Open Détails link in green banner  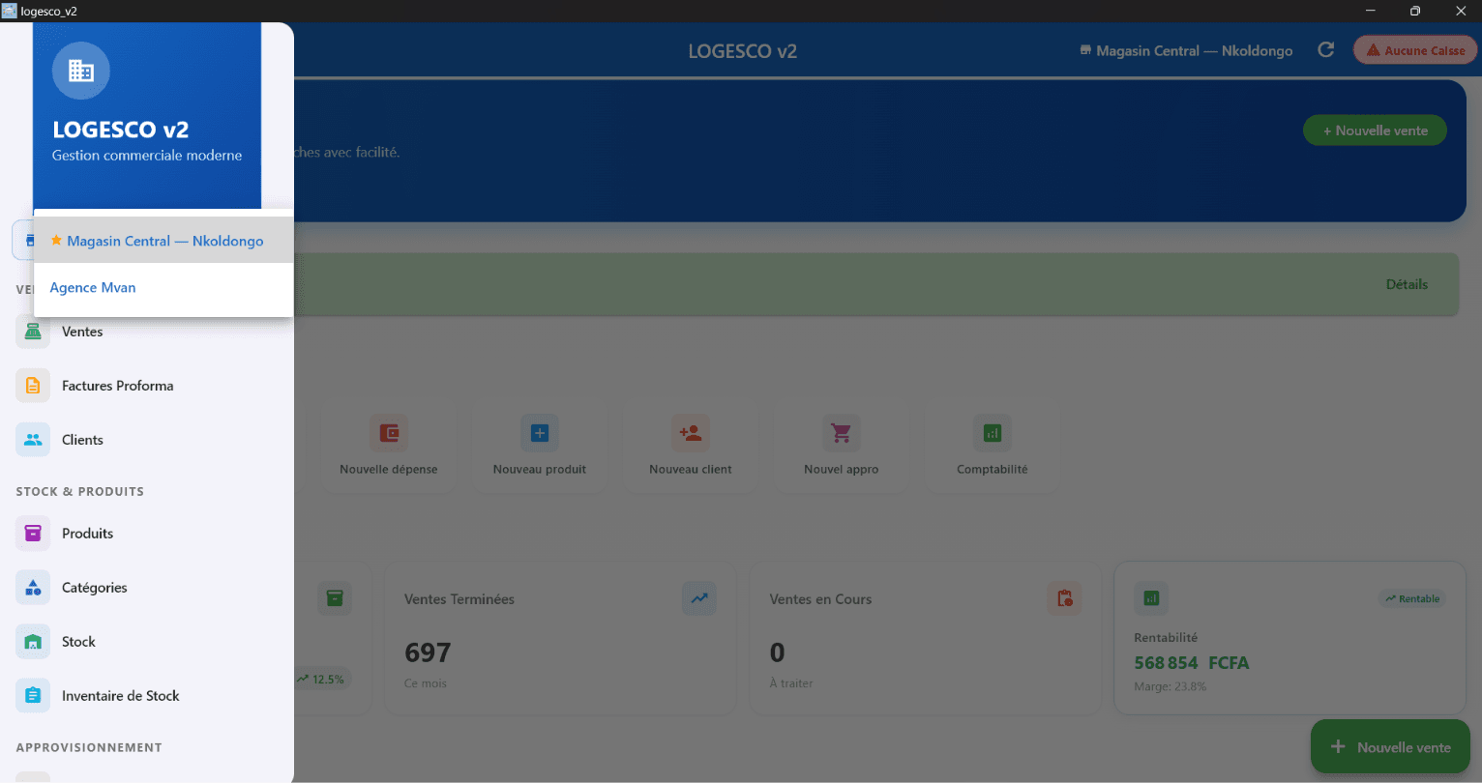click(x=1407, y=284)
